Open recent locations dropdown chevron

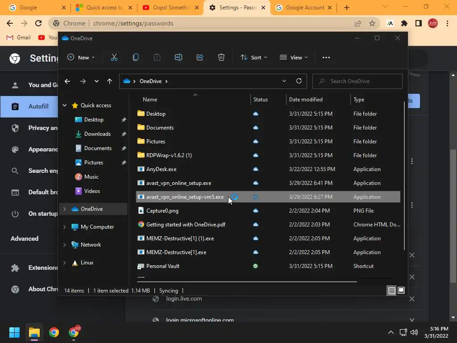96,81
